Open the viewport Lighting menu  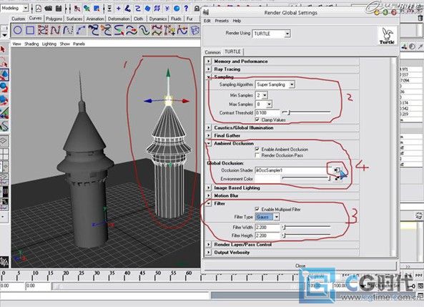[49, 44]
